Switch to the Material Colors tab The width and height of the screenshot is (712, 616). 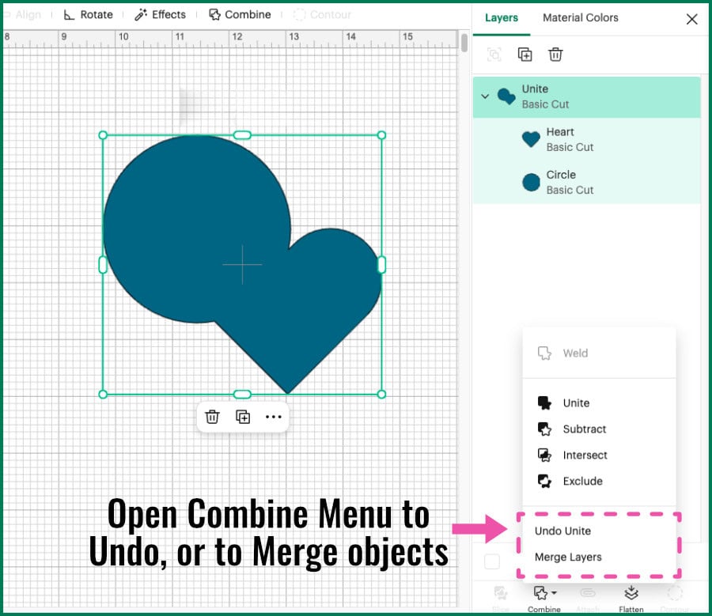pyautogui.click(x=581, y=17)
